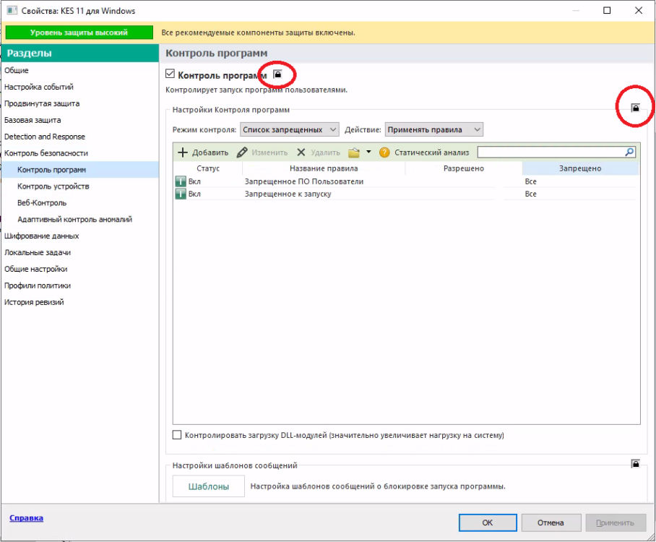
Task: Click the Шаблоны button
Action: pos(209,486)
